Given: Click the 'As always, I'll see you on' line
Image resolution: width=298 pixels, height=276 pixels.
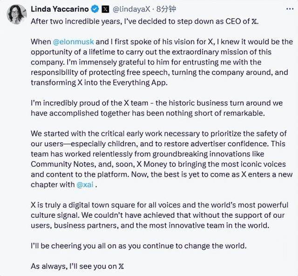Looking at the screenshot, I should (77, 266).
